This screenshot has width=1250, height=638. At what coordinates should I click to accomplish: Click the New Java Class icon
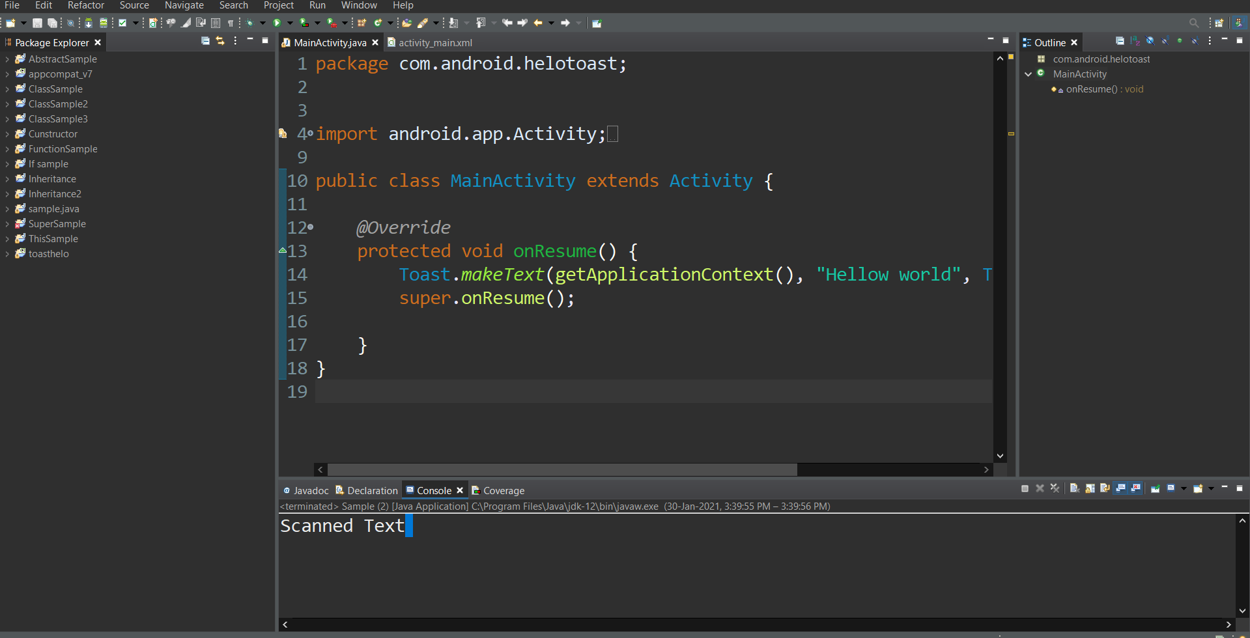click(x=378, y=23)
